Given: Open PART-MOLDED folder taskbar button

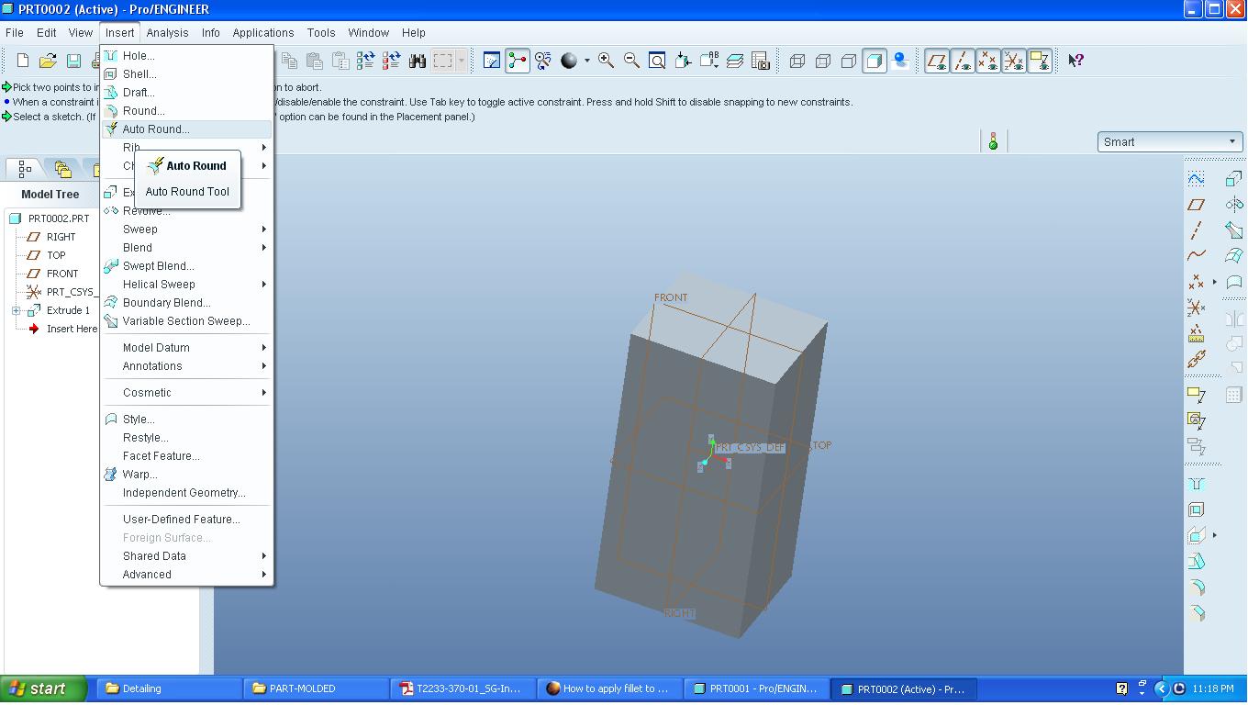Looking at the screenshot, I should click(x=316, y=688).
